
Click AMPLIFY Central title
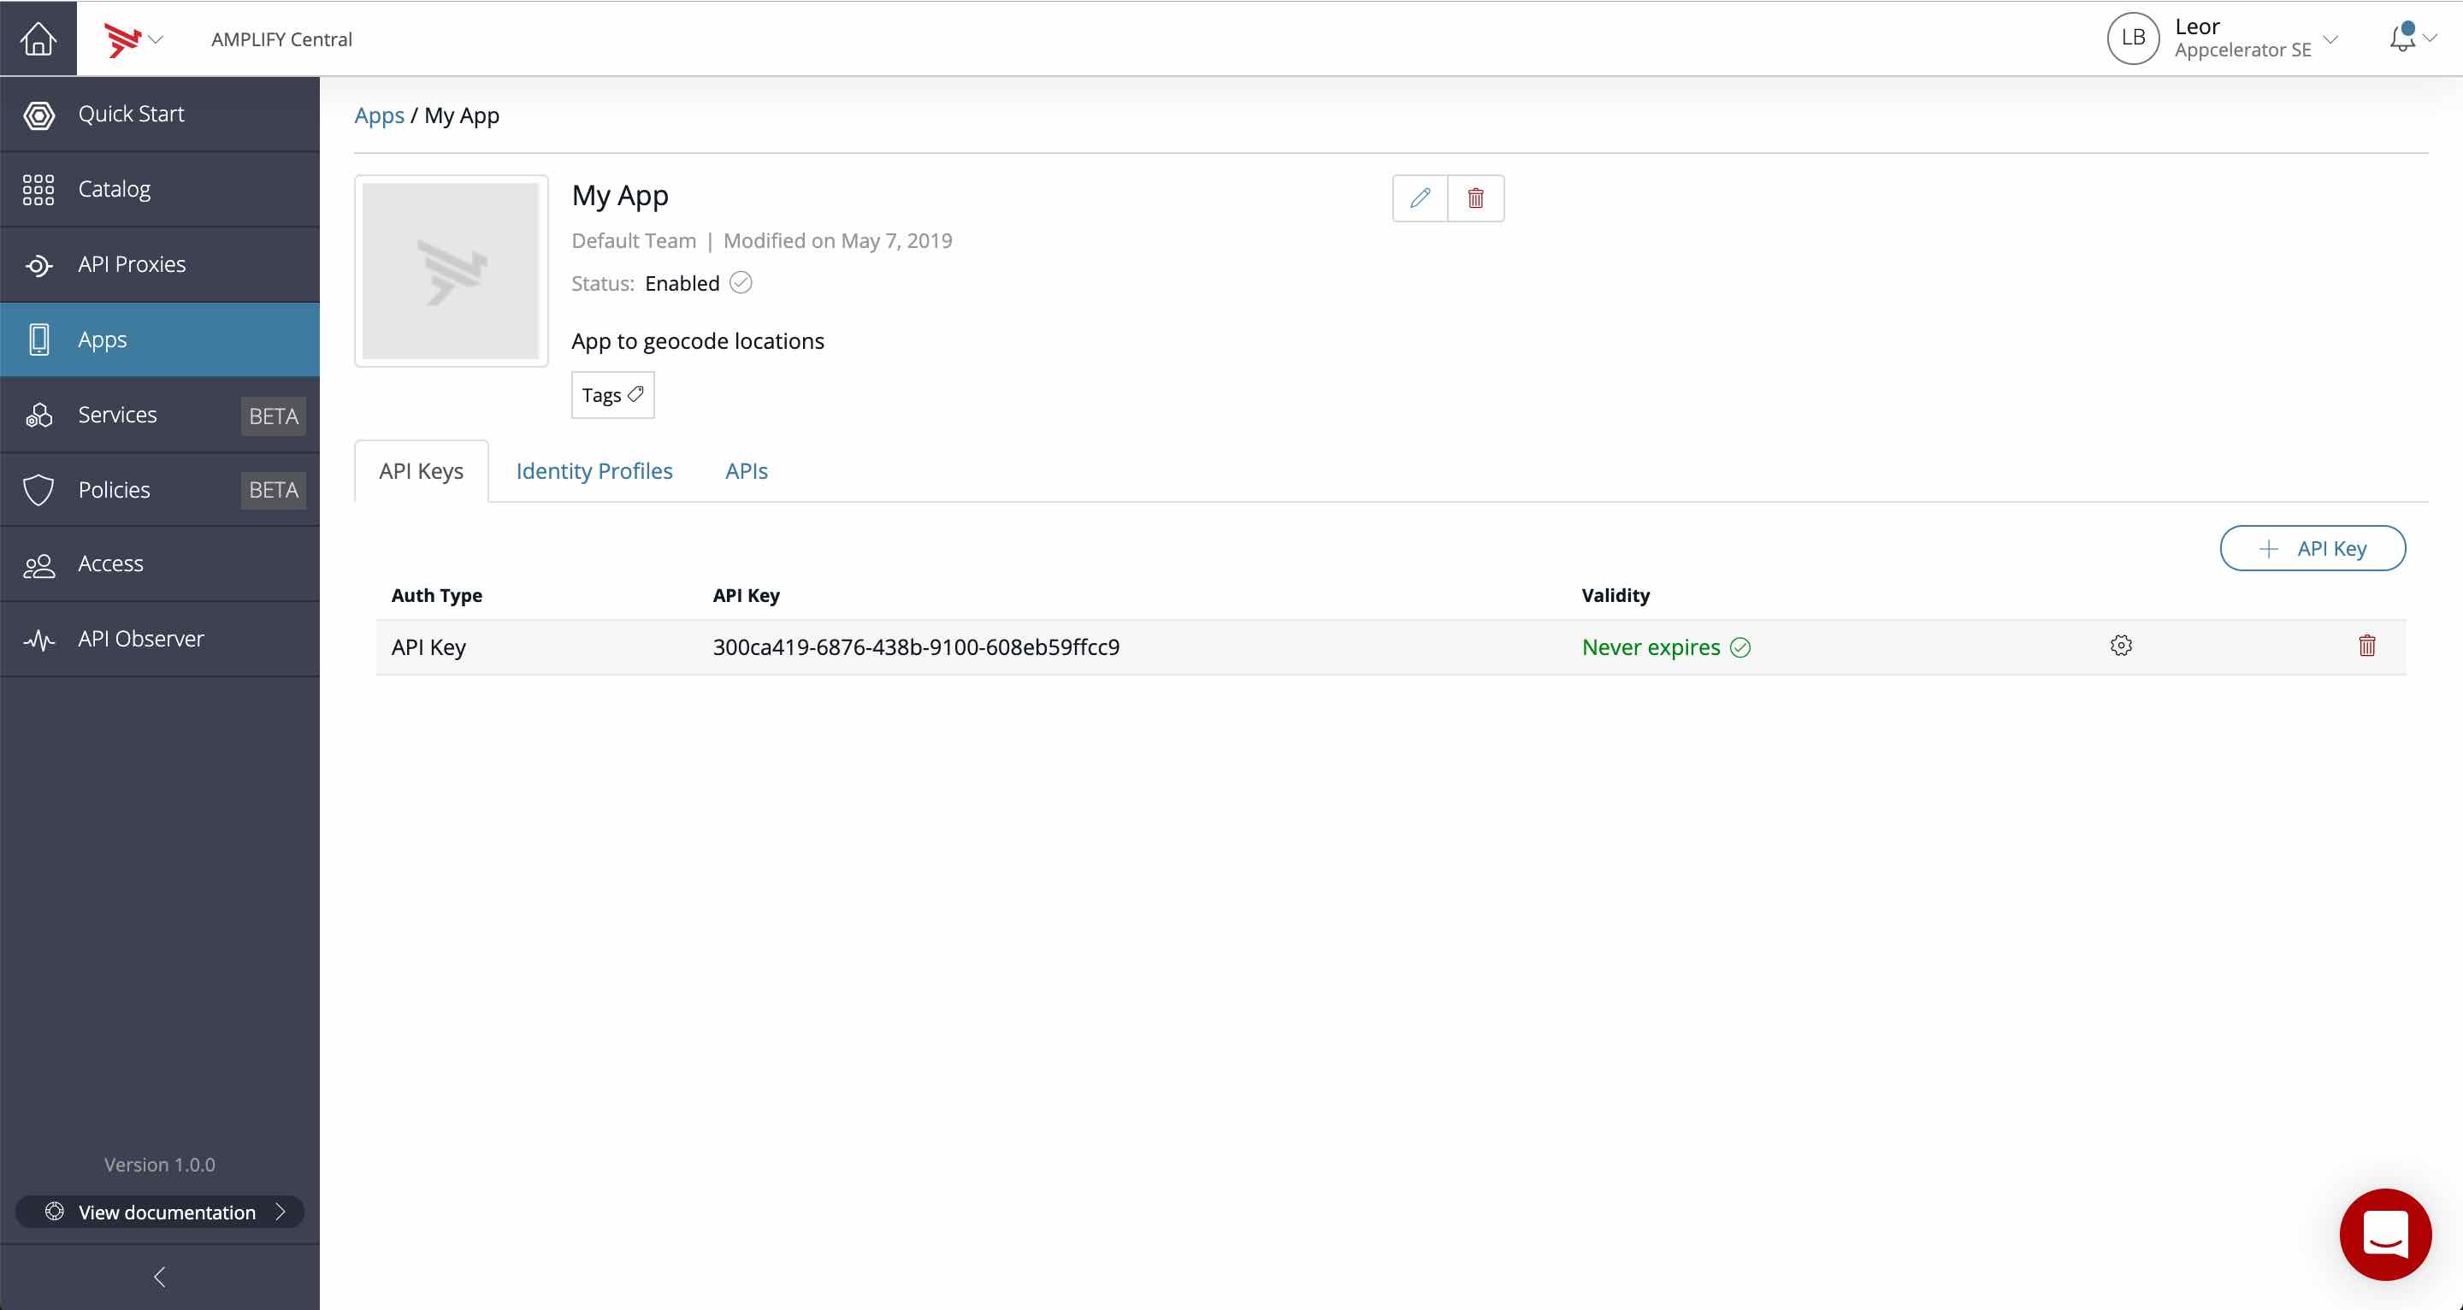coord(282,39)
